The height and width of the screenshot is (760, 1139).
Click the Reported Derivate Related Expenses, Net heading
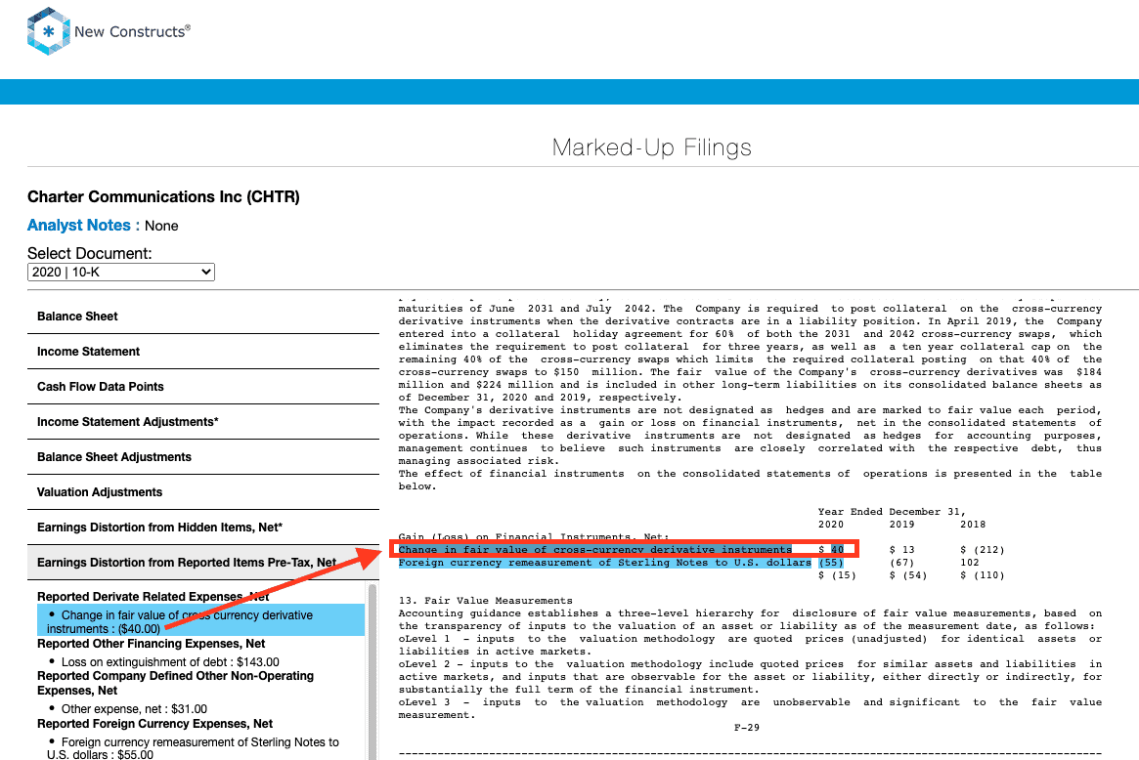tap(153, 597)
